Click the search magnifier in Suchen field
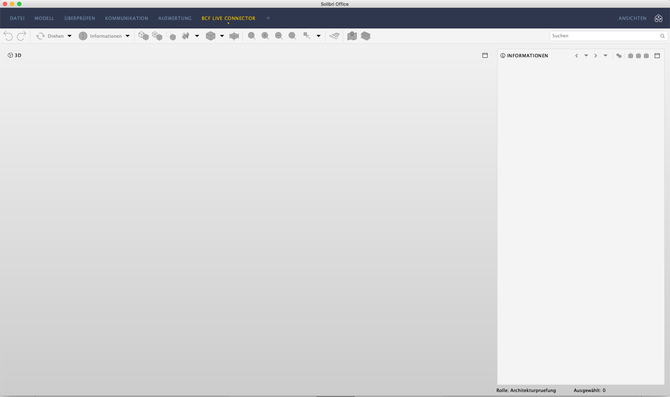 pyautogui.click(x=663, y=36)
